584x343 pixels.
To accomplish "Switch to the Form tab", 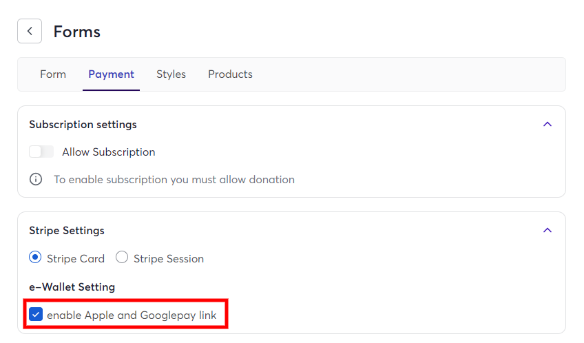I will click(53, 74).
